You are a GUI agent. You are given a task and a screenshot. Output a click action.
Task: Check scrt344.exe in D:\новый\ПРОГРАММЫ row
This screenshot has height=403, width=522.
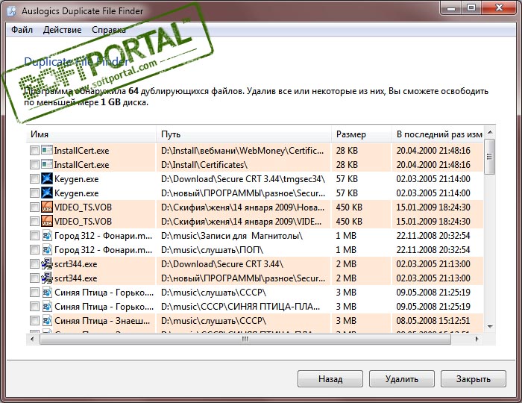point(34,278)
